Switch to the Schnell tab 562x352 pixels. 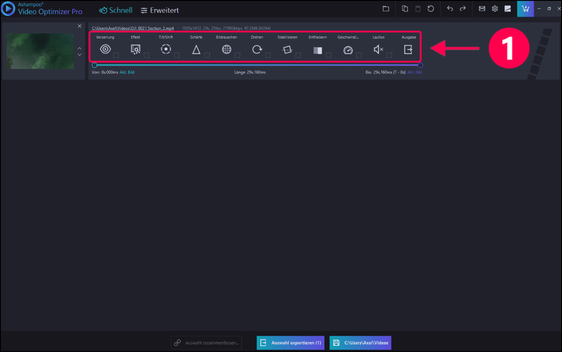(x=115, y=10)
